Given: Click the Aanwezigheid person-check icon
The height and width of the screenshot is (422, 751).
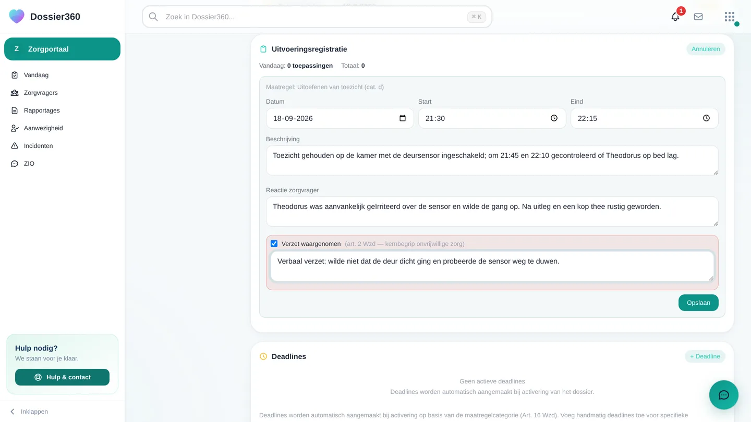Looking at the screenshot, I should click(x=15, y=128).
